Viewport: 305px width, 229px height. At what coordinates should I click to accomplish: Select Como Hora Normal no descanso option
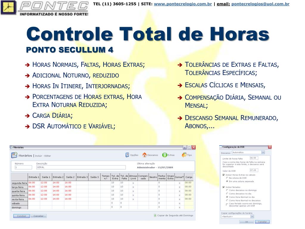[227, 200]
